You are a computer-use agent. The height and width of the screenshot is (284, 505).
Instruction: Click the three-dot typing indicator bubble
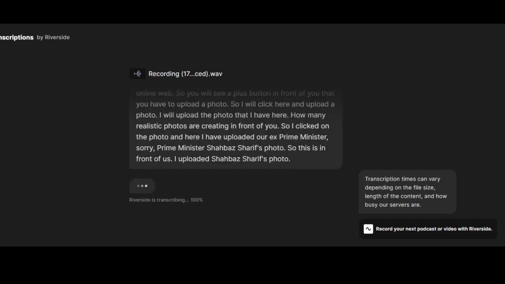(142, 186)
